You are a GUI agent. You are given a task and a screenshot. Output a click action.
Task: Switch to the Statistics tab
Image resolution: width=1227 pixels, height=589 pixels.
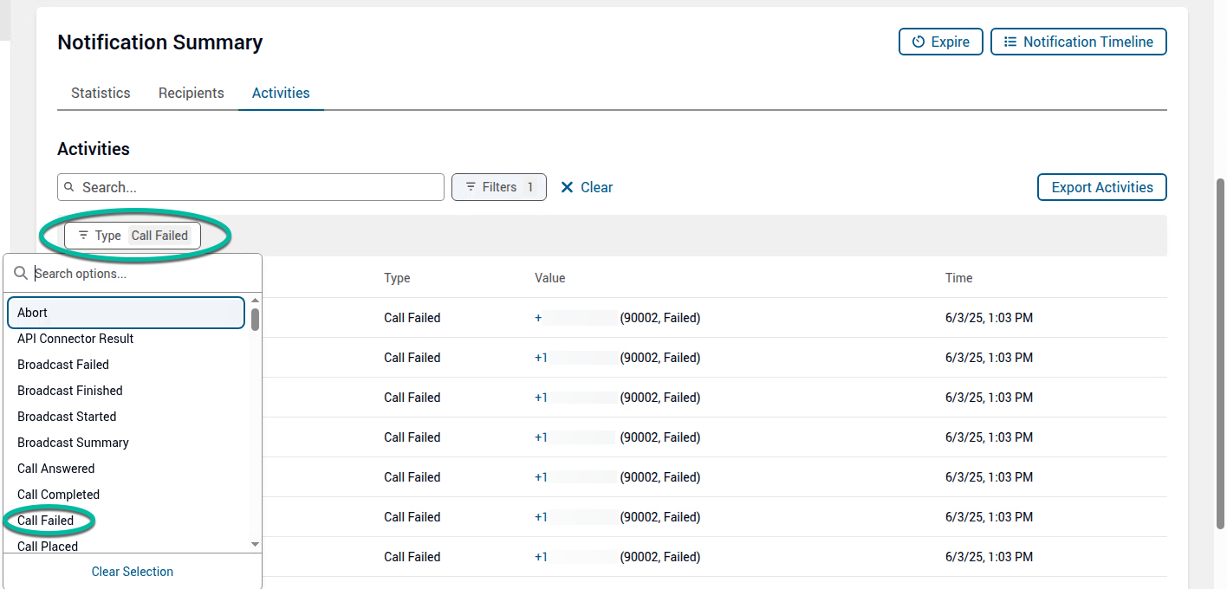101,93
